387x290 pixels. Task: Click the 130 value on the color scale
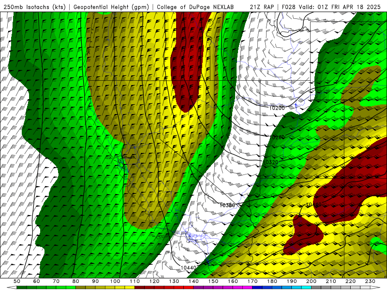tap(174, 281)
